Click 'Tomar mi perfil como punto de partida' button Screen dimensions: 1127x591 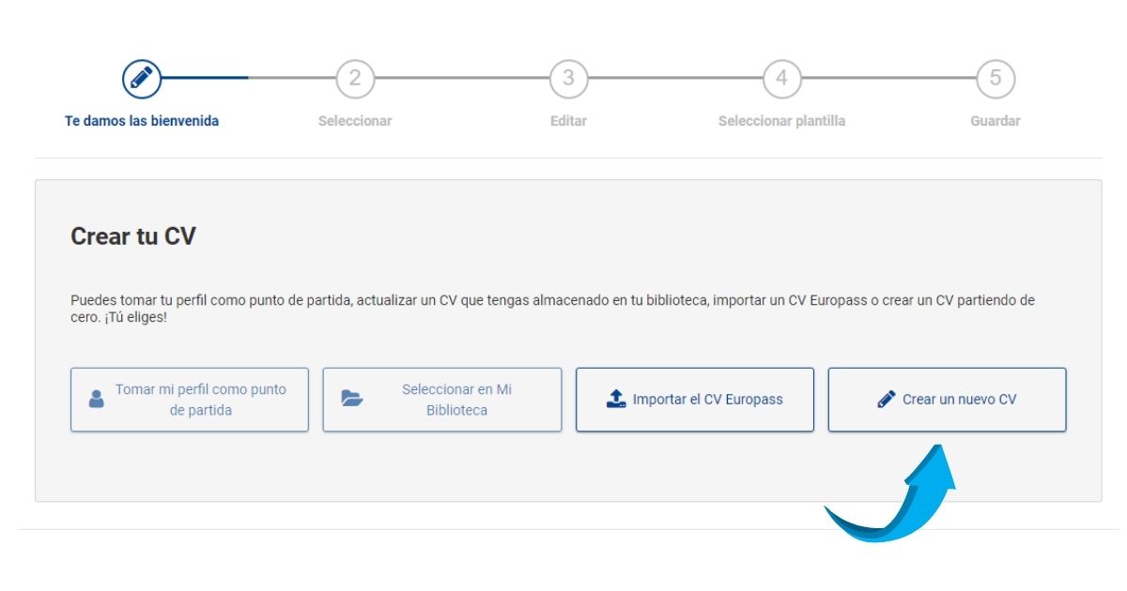coord(190,400)
